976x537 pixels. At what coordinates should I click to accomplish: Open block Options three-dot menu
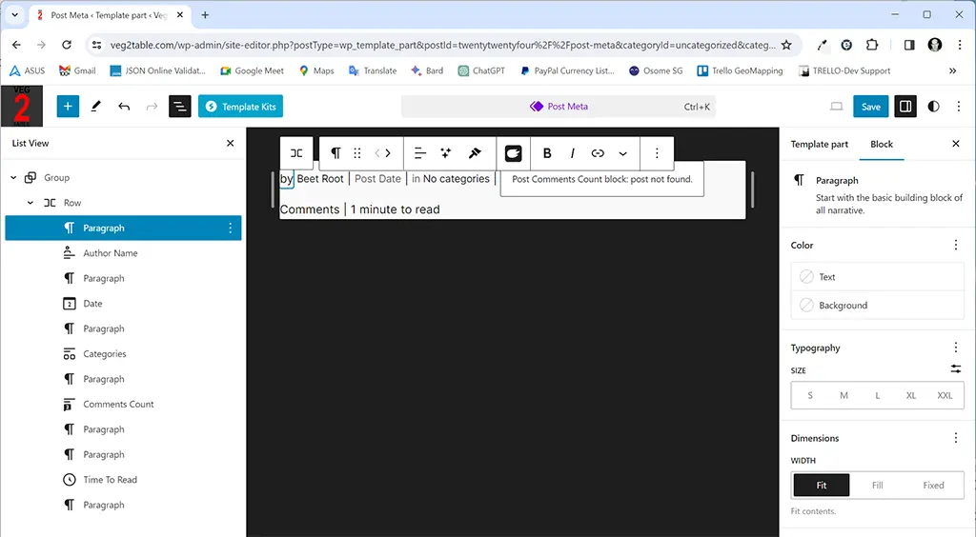[x=657, y=153]
